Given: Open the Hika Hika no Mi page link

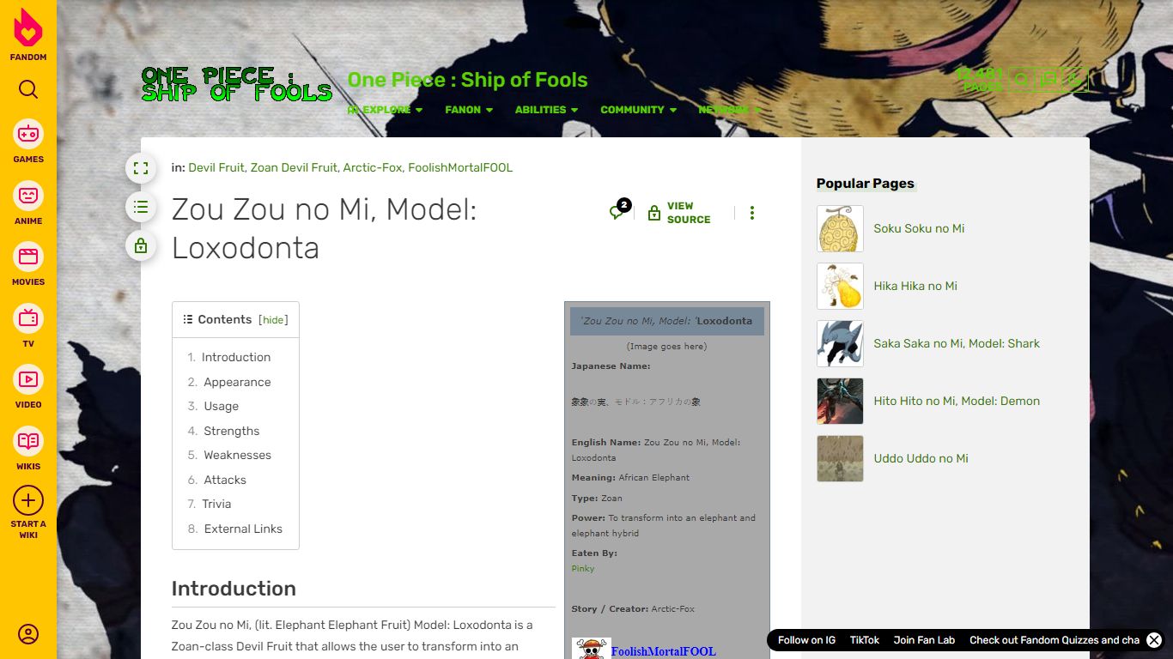Looking at the screenshot, I should (915, 286).
